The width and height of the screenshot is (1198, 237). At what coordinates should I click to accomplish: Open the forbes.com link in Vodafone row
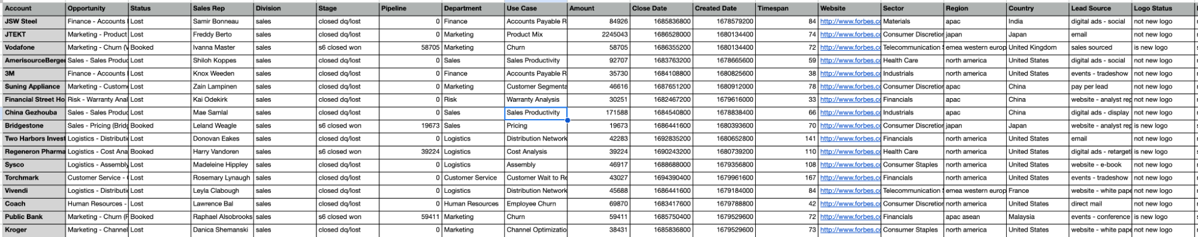pyautogui.click(x=850, y=47)
